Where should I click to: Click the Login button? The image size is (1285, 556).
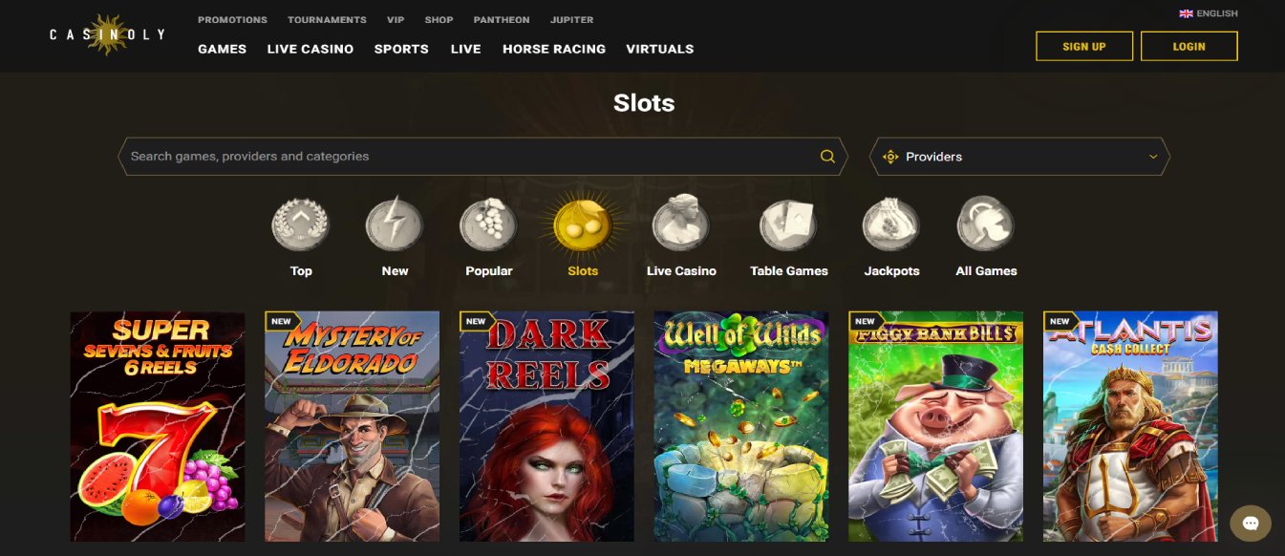tap(1189, 46)
